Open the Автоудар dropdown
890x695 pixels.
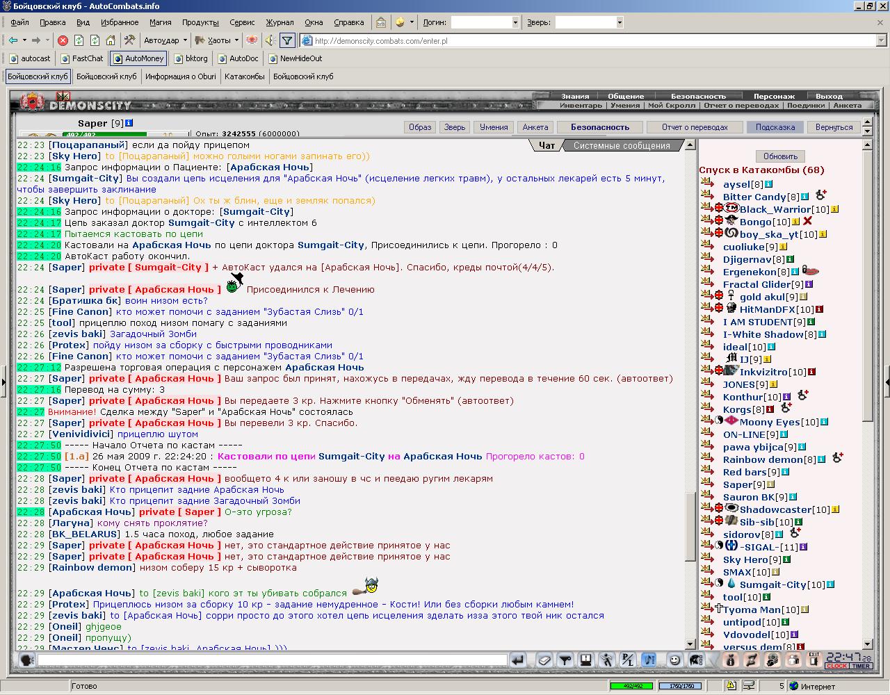pyautogui.click(x=165, y=40)
